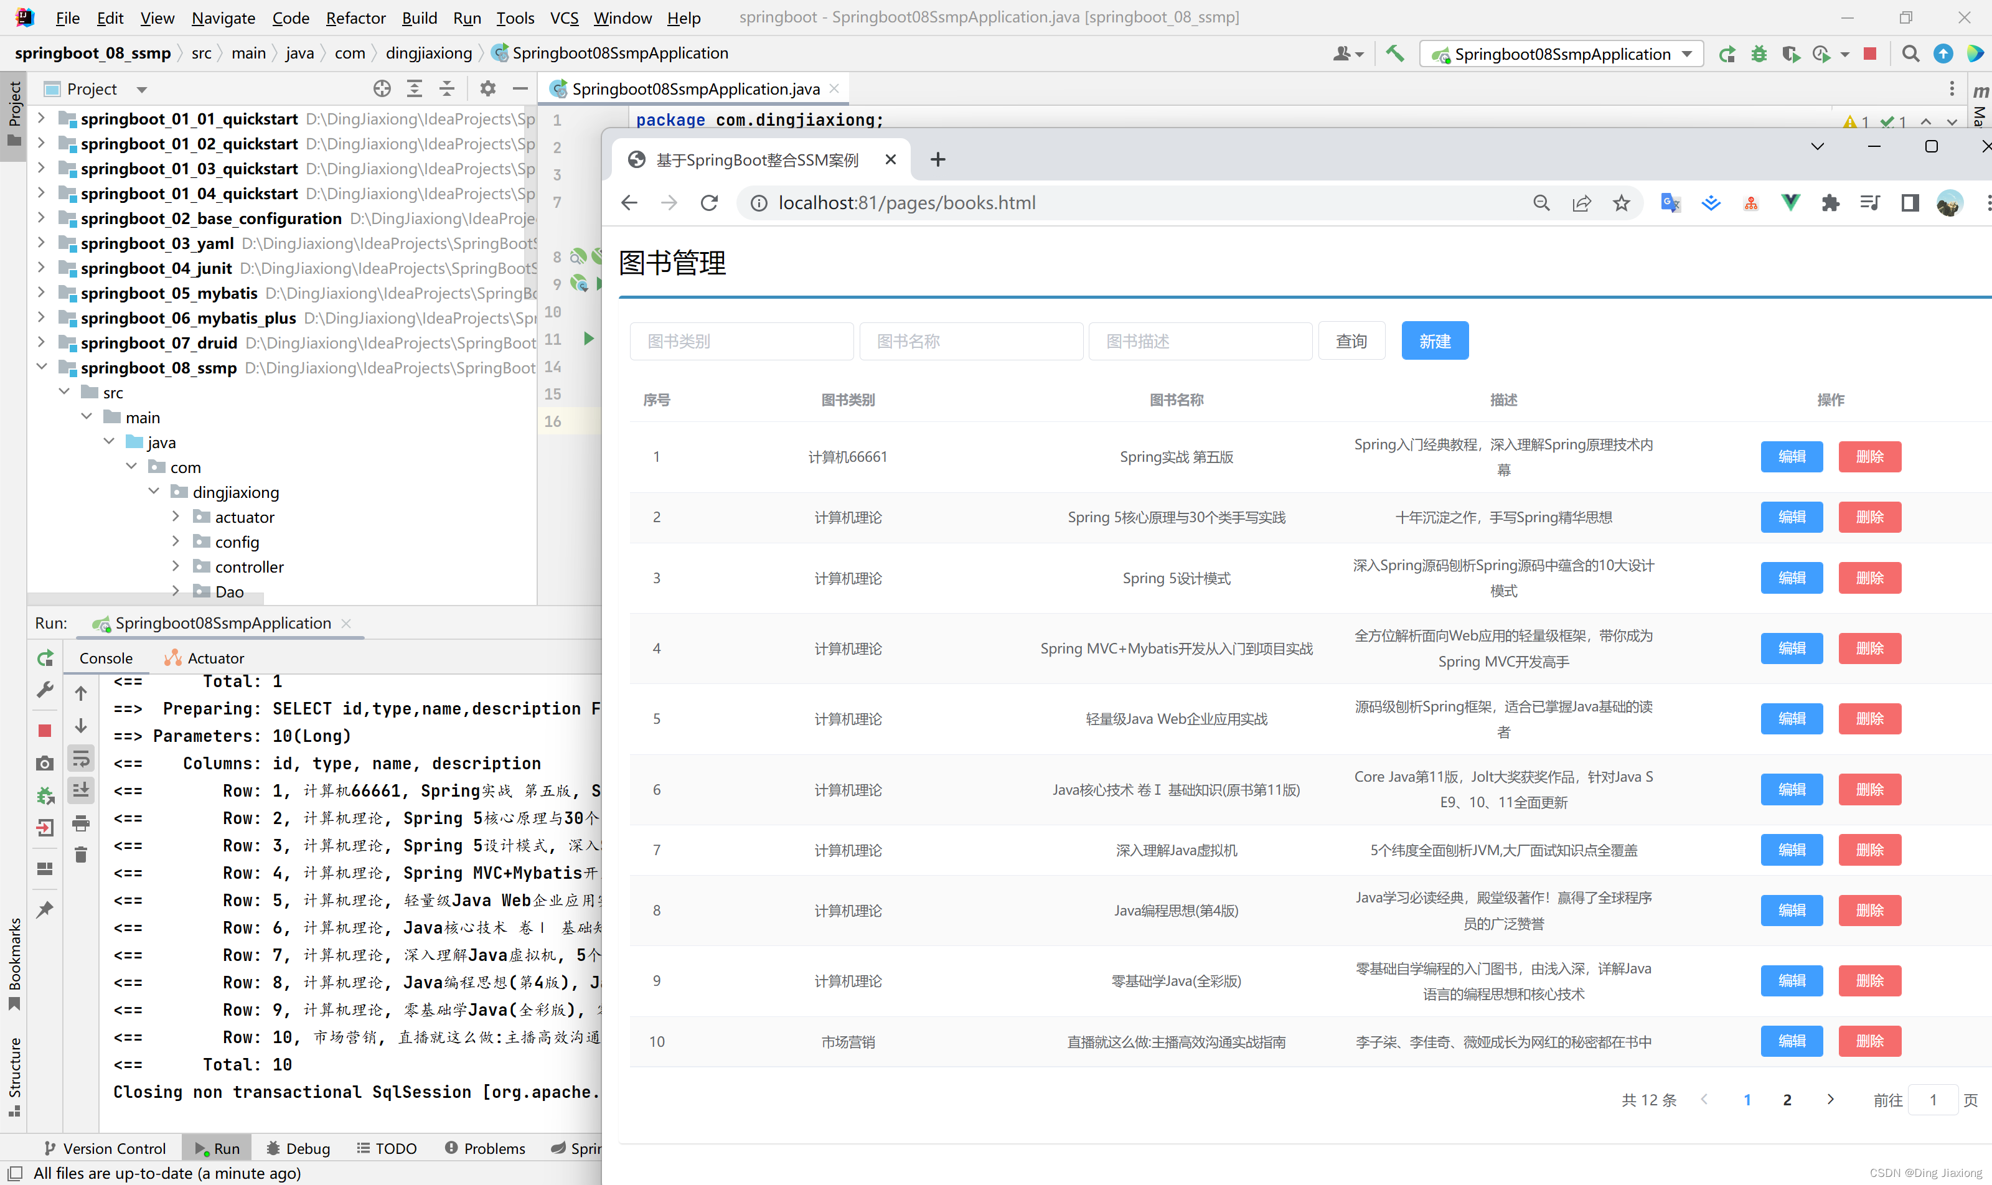Viewport: 1992px width, 1185px height.
Task: Expand the actuator package
Action: 176,517
